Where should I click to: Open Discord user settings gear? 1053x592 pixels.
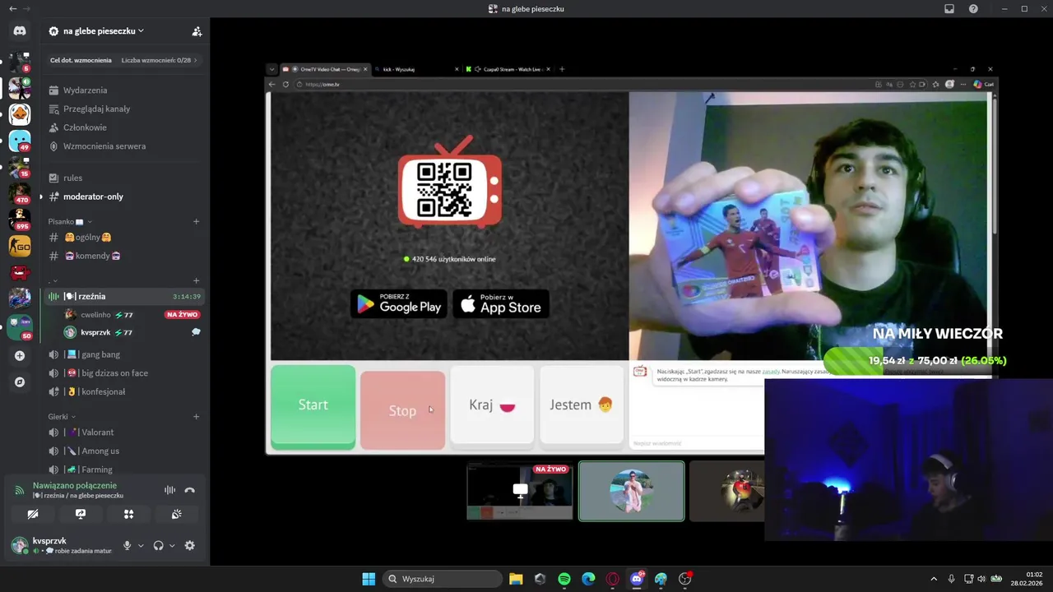(x=190, y=545)
